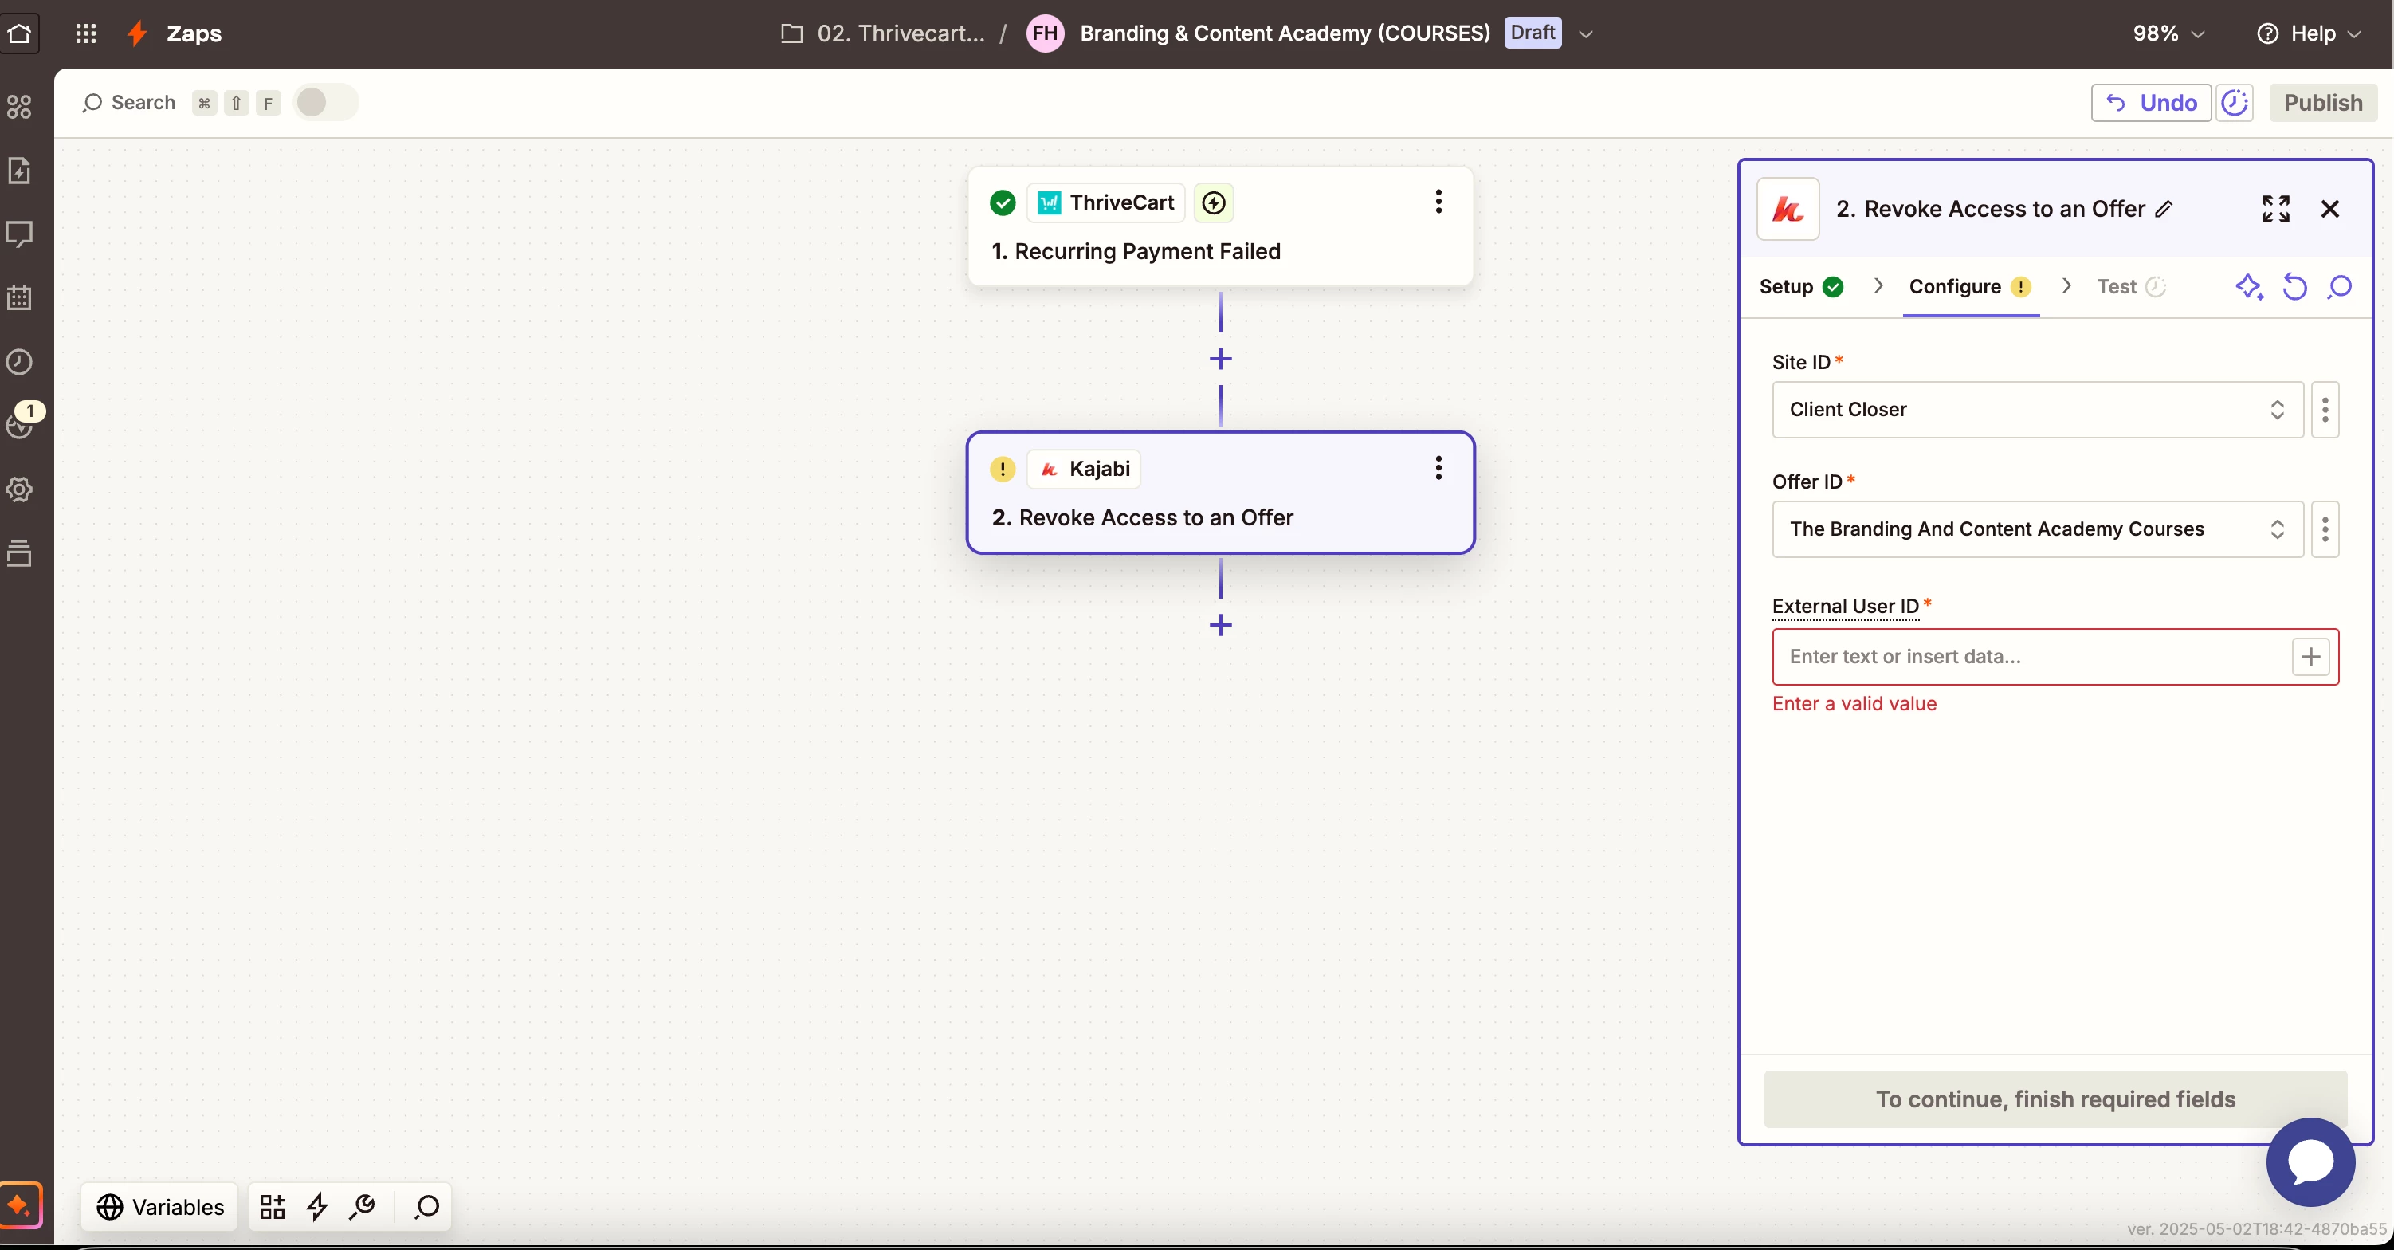The width and height of the screenshot is (2394, 1250).
Task: Open Offer ID field options menu
Action: pos(2325,530)
